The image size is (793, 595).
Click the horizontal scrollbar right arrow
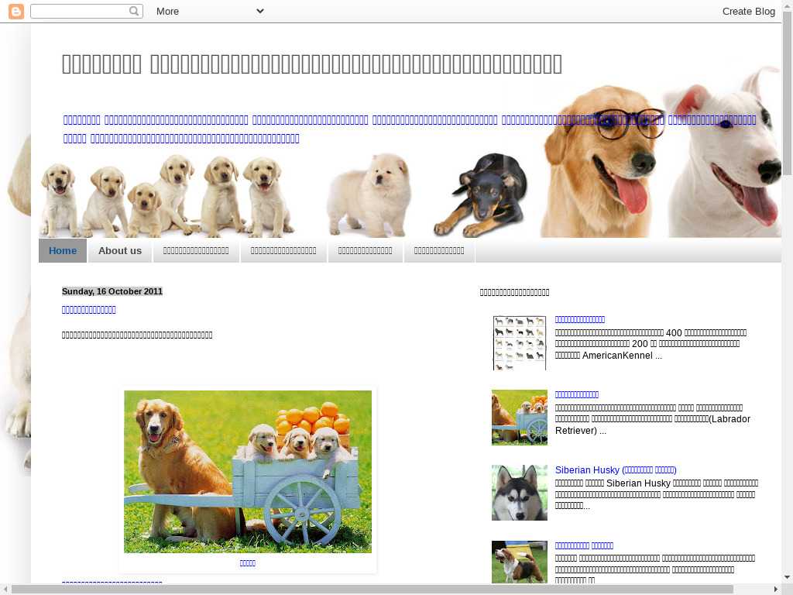pos(776,590)
